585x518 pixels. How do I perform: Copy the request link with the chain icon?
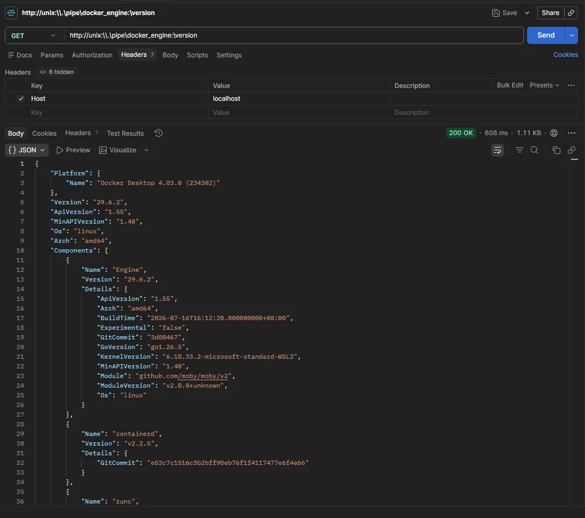pyautogui.click(x=571, y=13)
